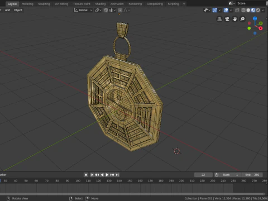The height and width of the screenshot is (201, 268).
Task: Click the use preview range clock icon
Action: 217,175
